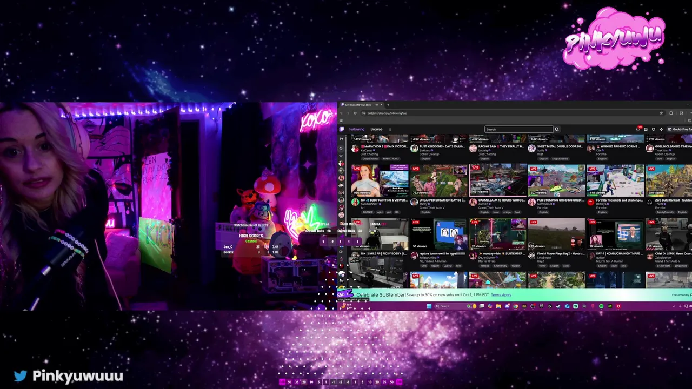Click the Twitch search input field
Image resolution: width=692 pixels, height=389 pixels.
pyautogui.click(x=518, y=129)
